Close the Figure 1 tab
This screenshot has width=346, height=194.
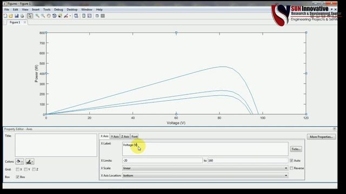tap(25, 22)
